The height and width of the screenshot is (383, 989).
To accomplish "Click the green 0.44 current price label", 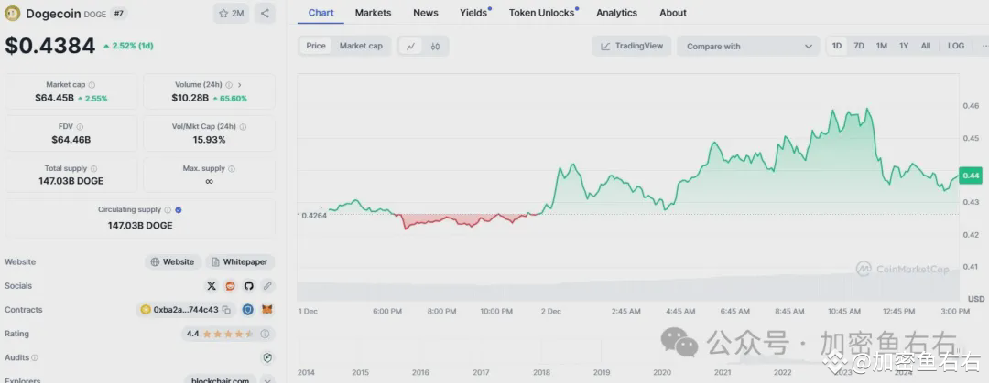I will 970,176.
